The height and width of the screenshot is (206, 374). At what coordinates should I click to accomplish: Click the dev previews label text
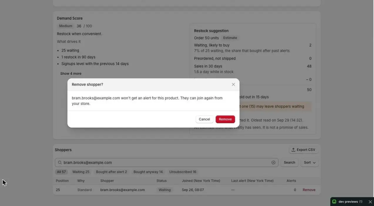[x=348, y=202]
